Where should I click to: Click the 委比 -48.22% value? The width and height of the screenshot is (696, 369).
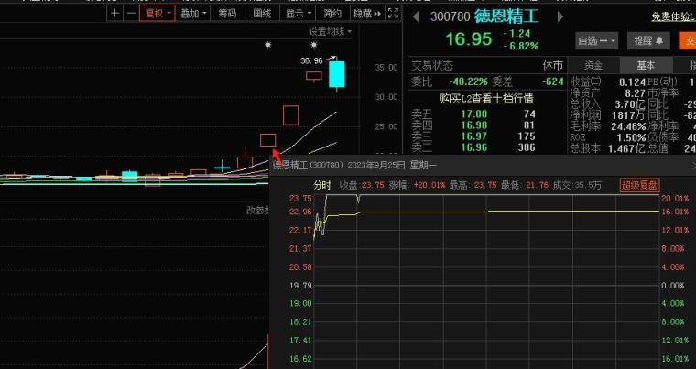coord(468,81)
